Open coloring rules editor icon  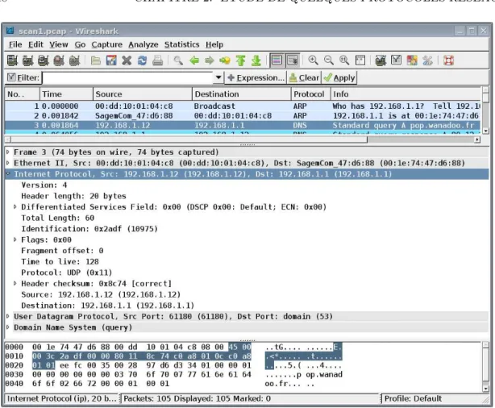click(x=412, y=60)
